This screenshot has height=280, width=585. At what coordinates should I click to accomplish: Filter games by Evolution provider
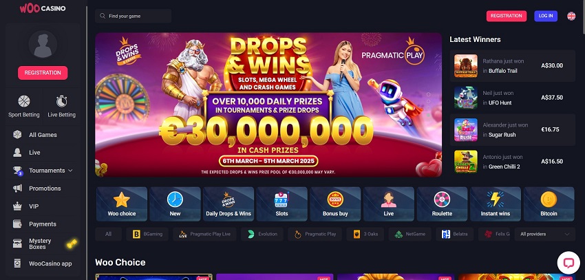click(262, 234)
